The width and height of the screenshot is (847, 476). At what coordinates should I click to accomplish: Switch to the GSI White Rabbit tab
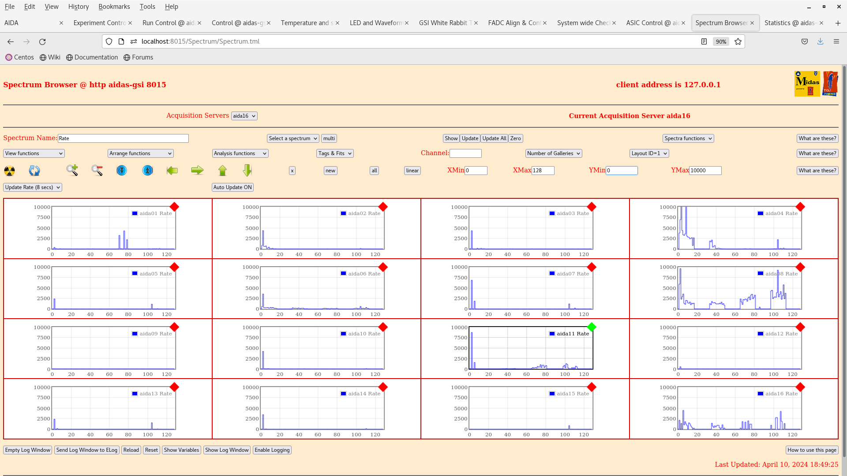click(x=446, y=23)
